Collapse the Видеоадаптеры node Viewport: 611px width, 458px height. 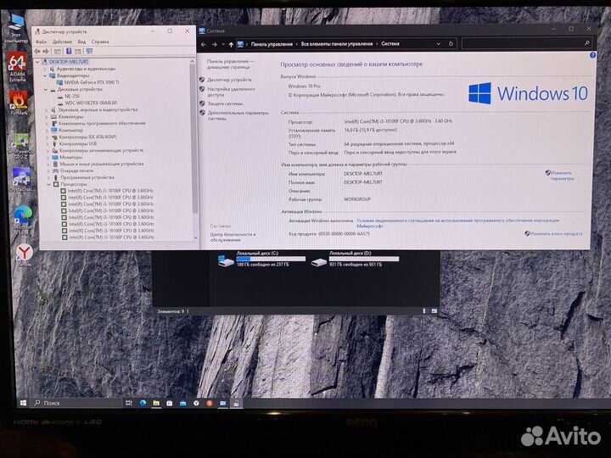(45, 75)
